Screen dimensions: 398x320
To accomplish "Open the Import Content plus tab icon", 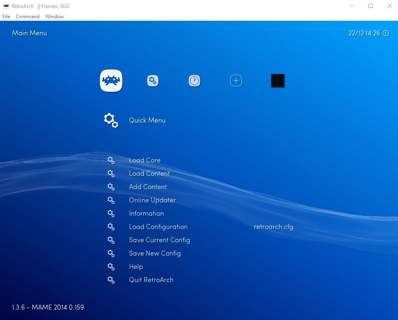I will (236, 81).
